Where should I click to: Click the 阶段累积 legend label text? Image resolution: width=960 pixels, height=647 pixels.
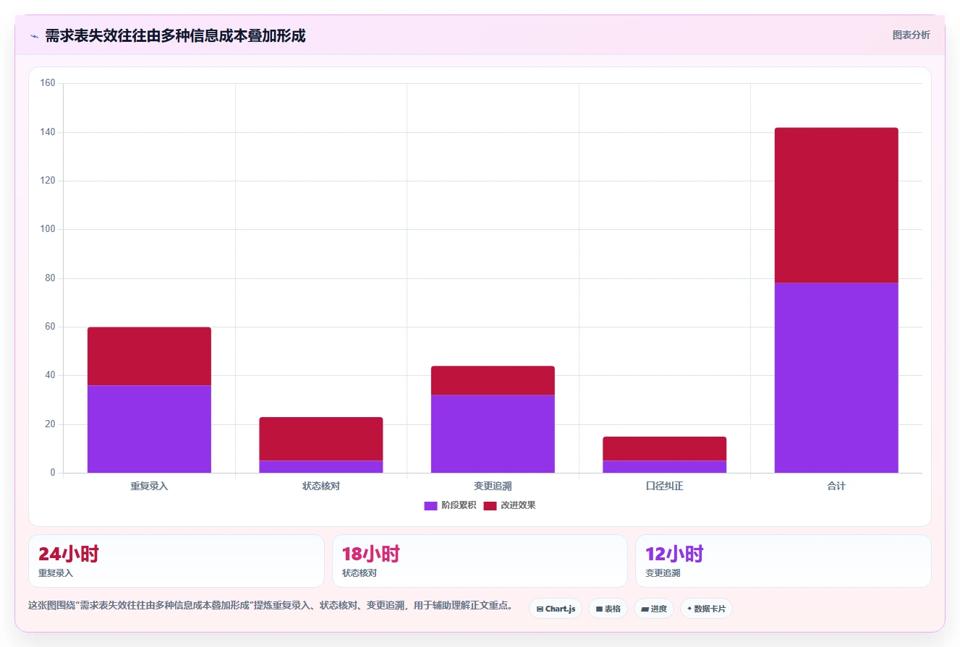coord(459,505)
